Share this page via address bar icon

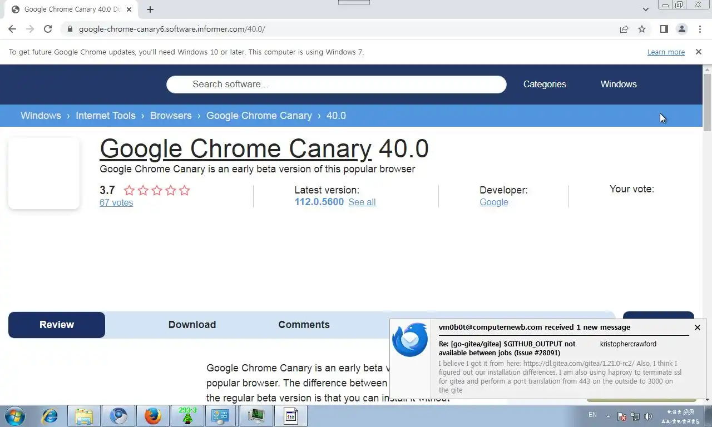tap(624, 29)
